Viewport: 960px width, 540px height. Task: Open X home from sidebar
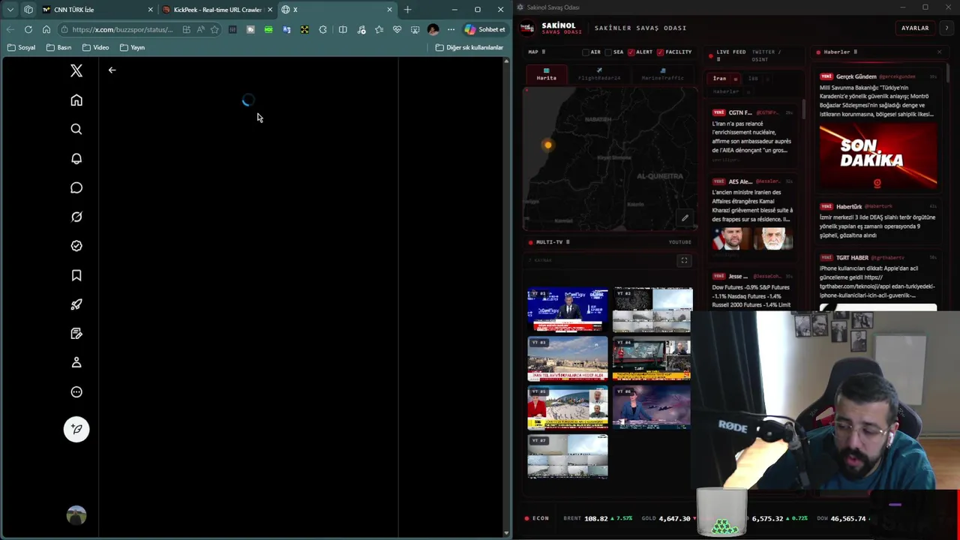tap(76, 100)
